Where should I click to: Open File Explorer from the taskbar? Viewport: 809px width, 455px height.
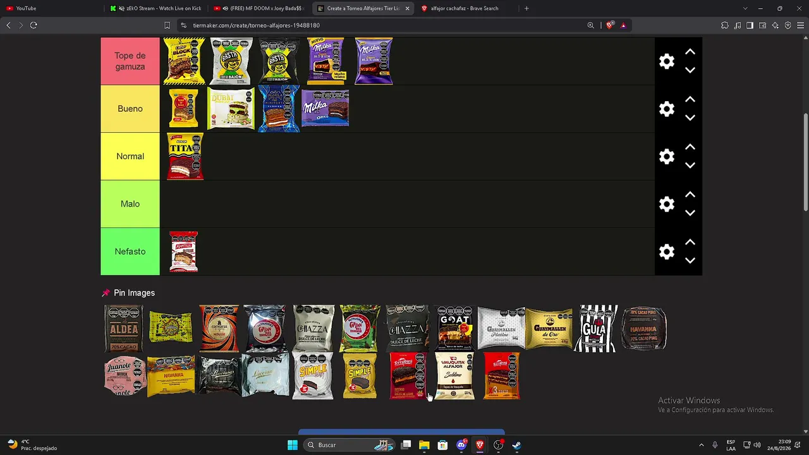pos(424,445)
